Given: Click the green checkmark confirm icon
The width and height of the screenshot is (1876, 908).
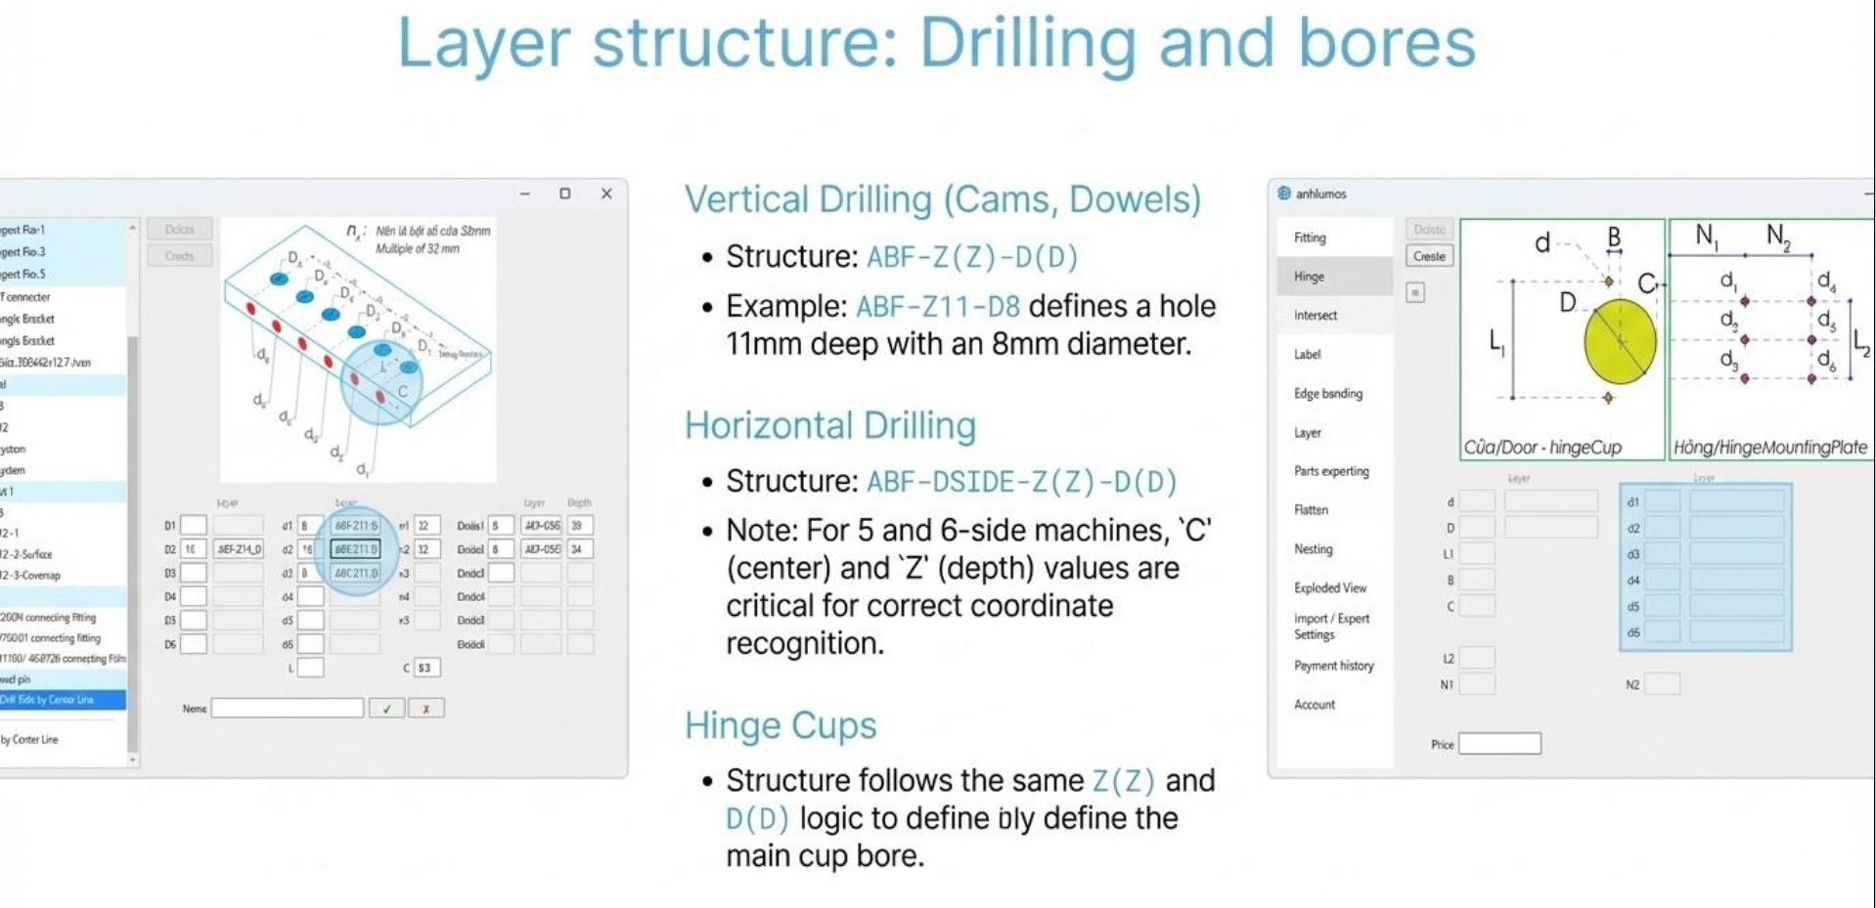Looking at the screenshot, I should tap(386, 709).
